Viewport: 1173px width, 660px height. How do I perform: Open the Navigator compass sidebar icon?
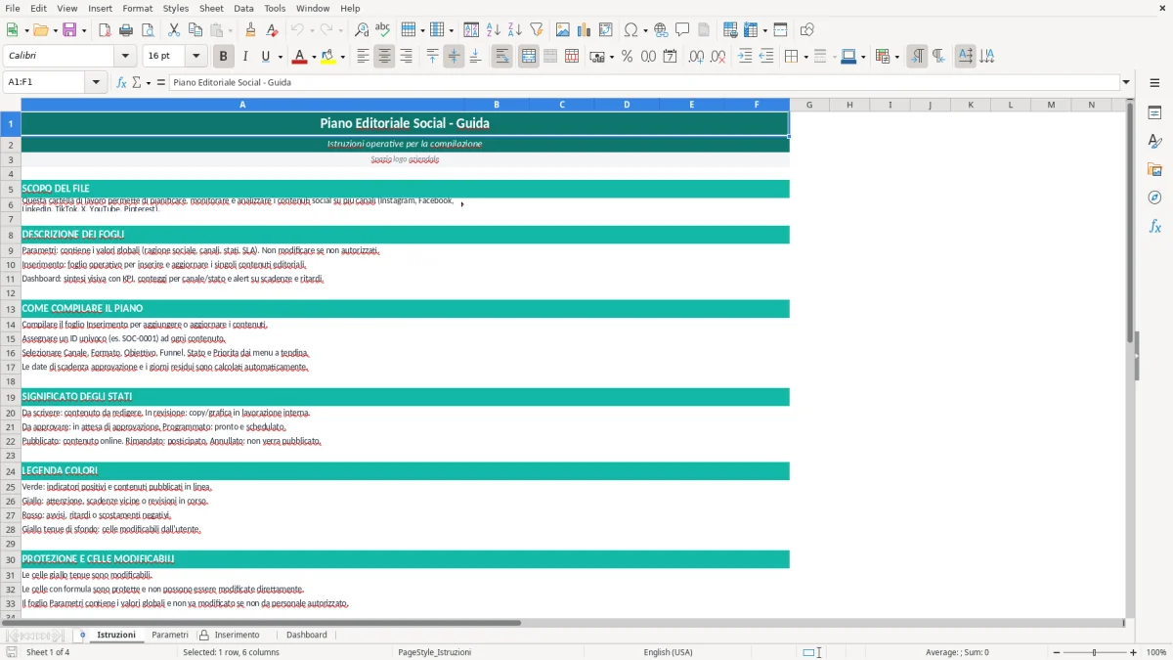(x=1154, y=198)
